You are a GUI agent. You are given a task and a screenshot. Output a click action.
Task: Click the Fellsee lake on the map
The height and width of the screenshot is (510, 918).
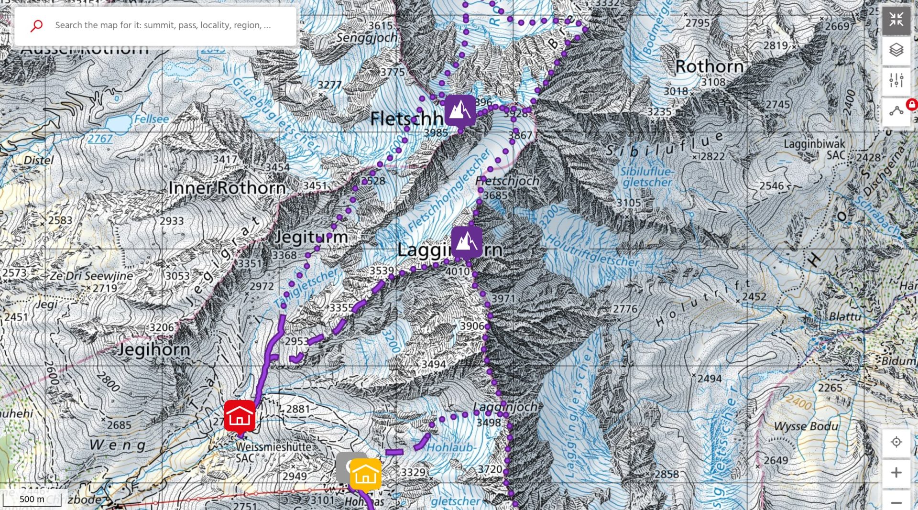pyautogui.click(x=119, y=122)
